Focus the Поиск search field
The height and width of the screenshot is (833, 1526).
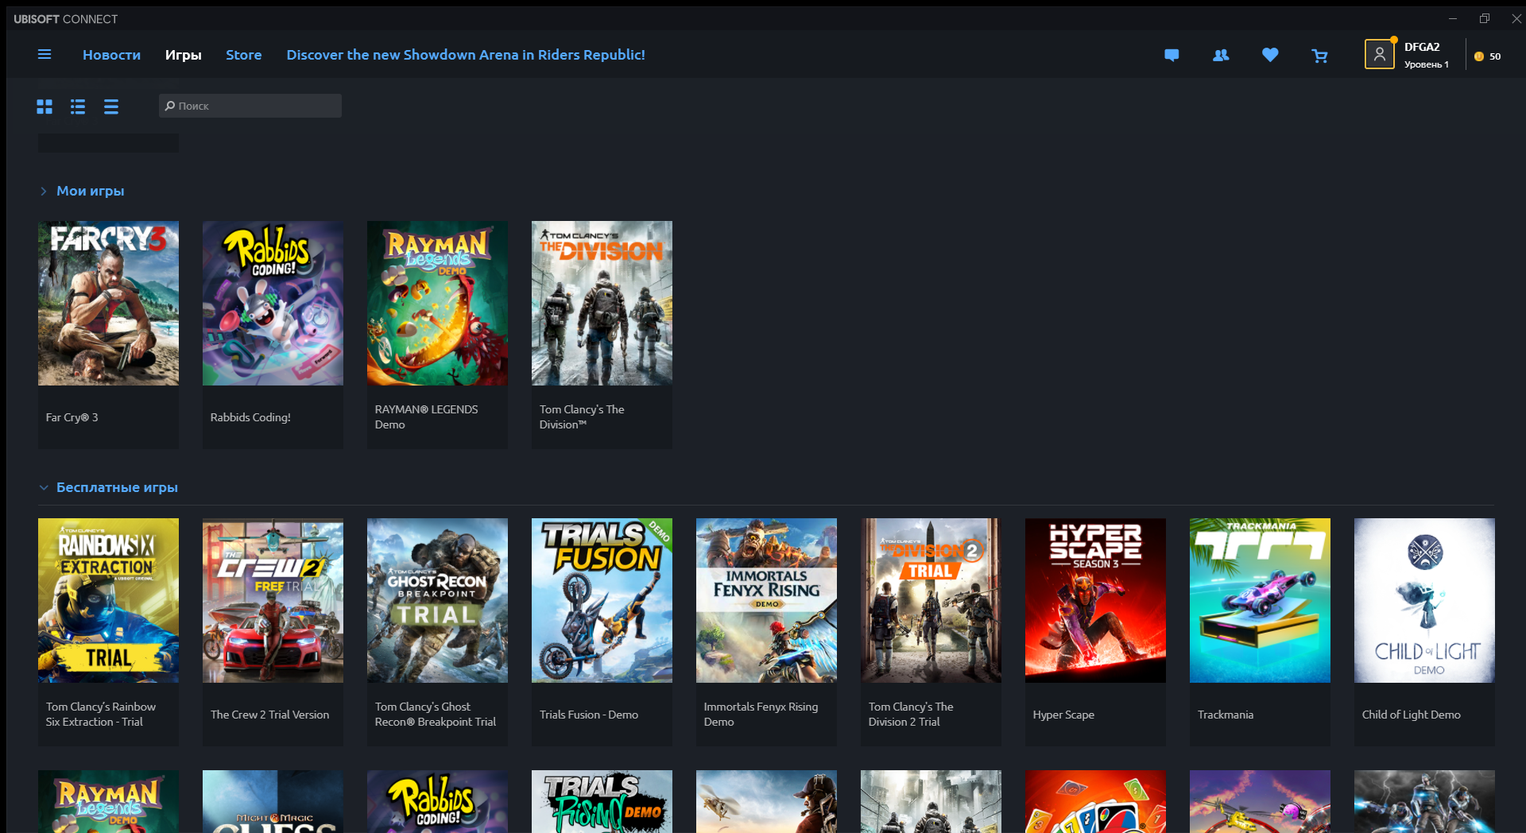coord(250,106)
